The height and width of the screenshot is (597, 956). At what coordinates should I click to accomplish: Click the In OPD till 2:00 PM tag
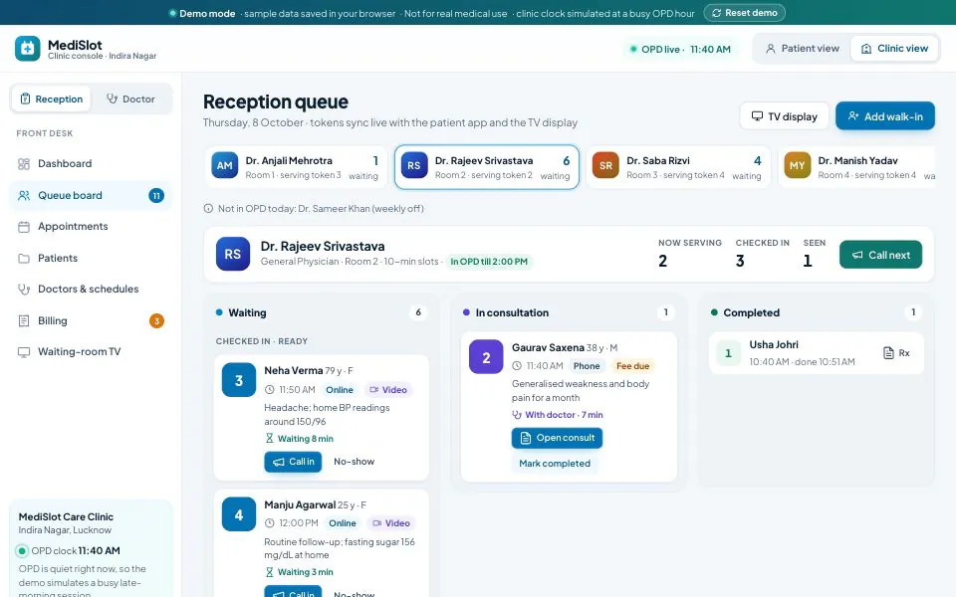point(489,262)
